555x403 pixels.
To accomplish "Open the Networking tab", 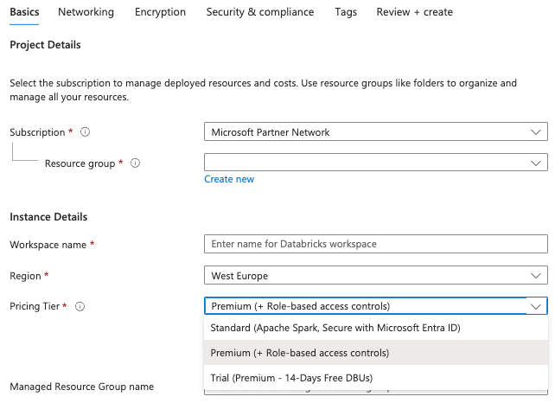I will coord(86,12).
